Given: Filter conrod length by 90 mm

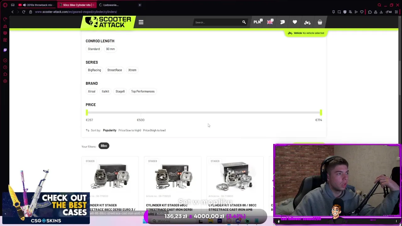Looking at the screenshot, I should click(110, 49).
